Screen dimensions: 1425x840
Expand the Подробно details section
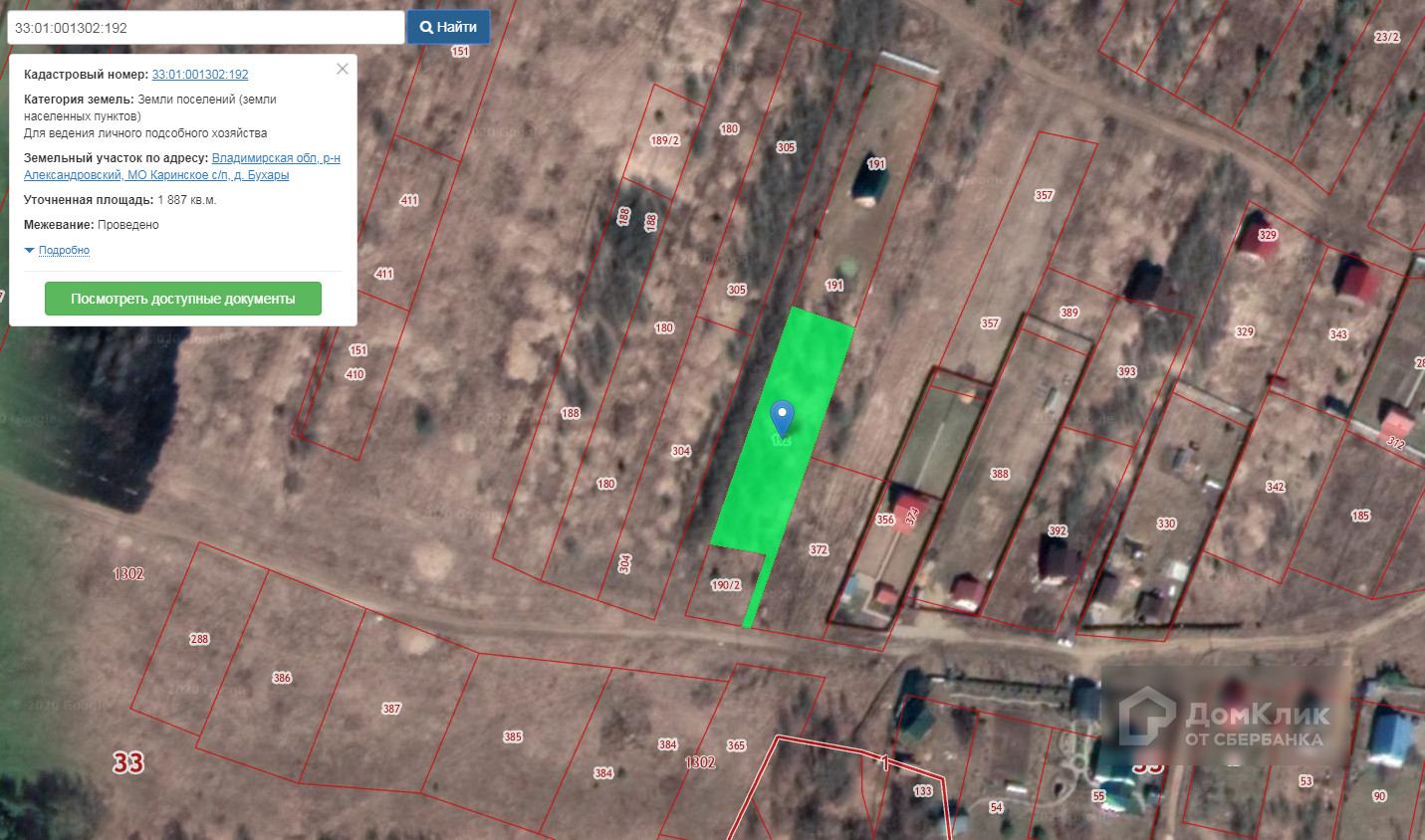click(x=64, y=251)
